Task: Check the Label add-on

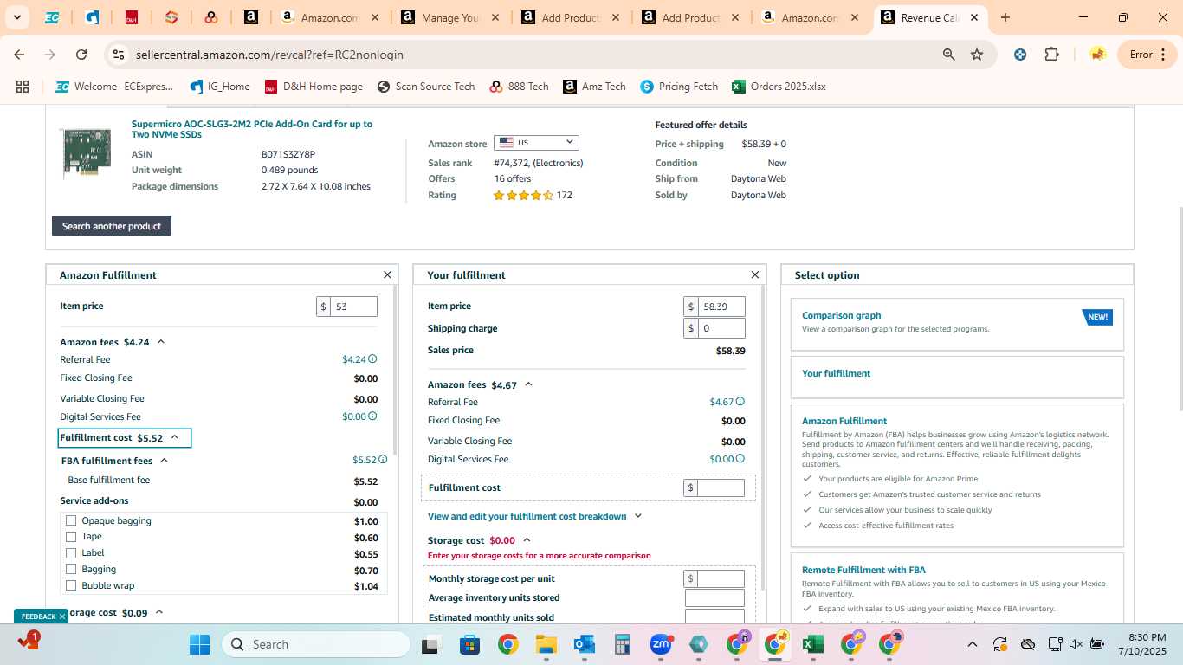Action: 71,552
